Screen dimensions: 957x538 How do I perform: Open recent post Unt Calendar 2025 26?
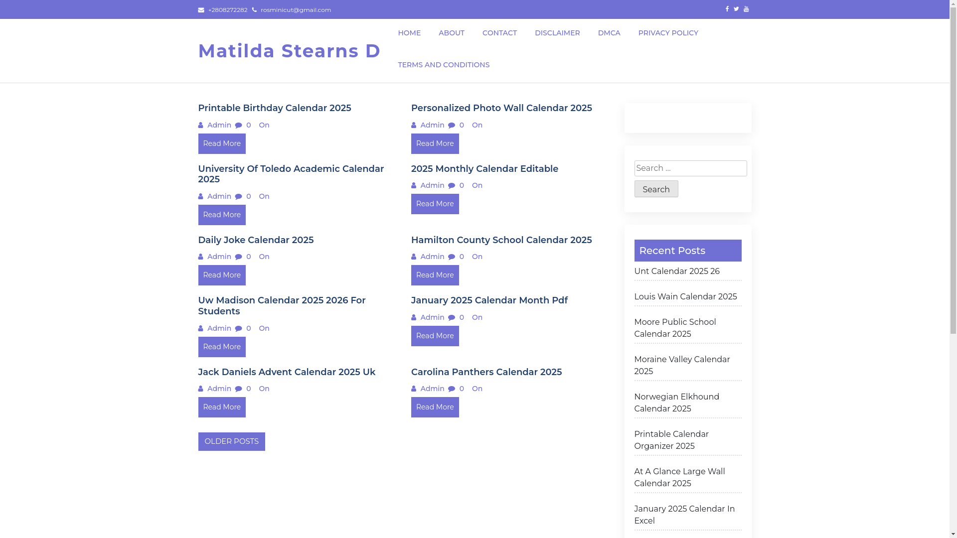(x=676, y=271)
